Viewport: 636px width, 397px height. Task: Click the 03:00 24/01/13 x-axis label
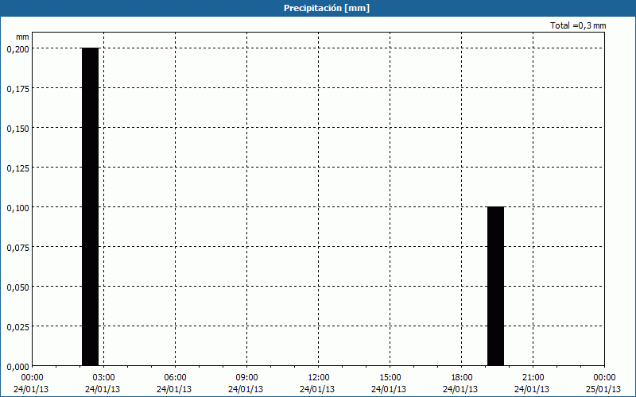click(x=103, y=384)
